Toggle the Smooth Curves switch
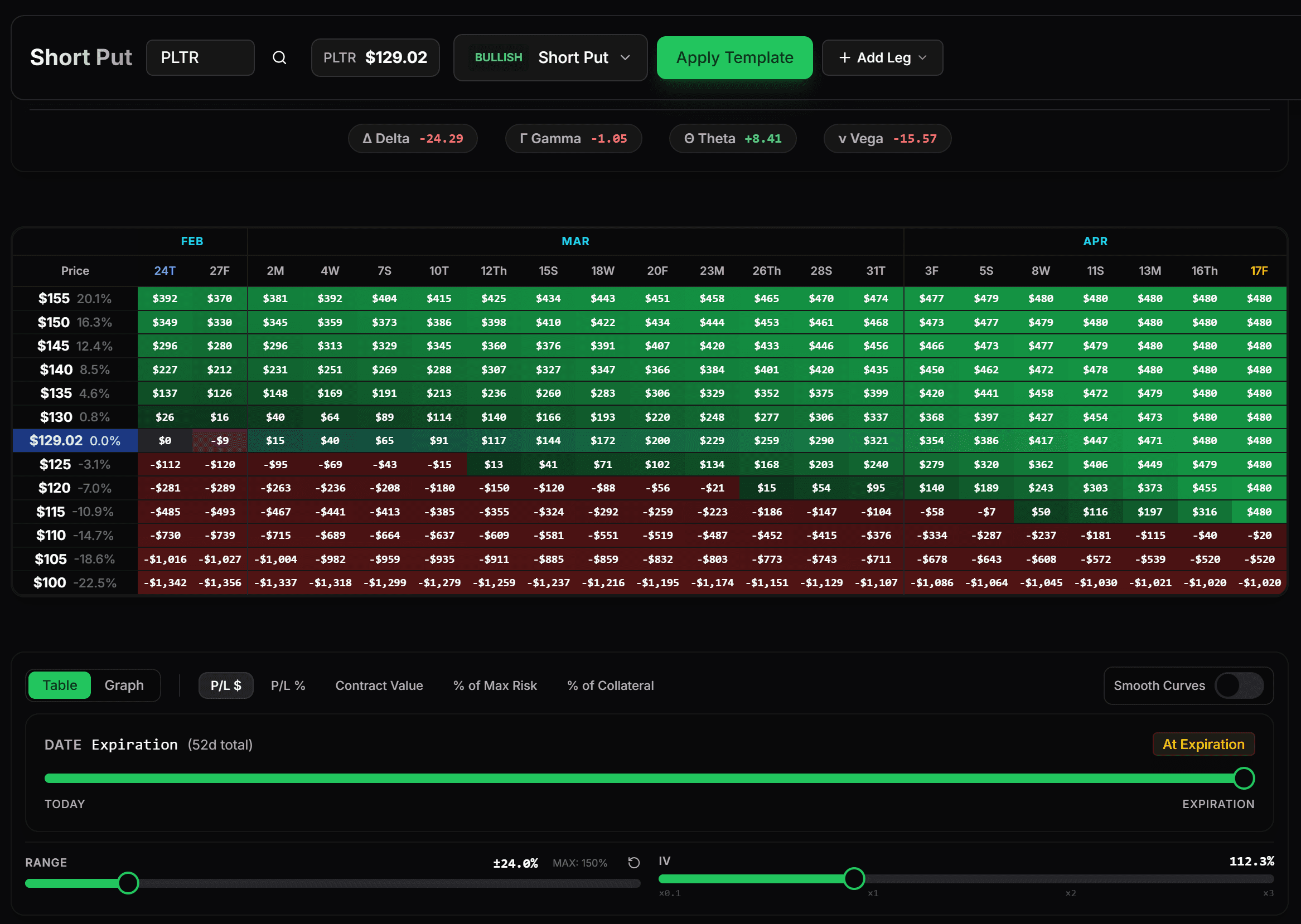 [x=1239, y=685]
